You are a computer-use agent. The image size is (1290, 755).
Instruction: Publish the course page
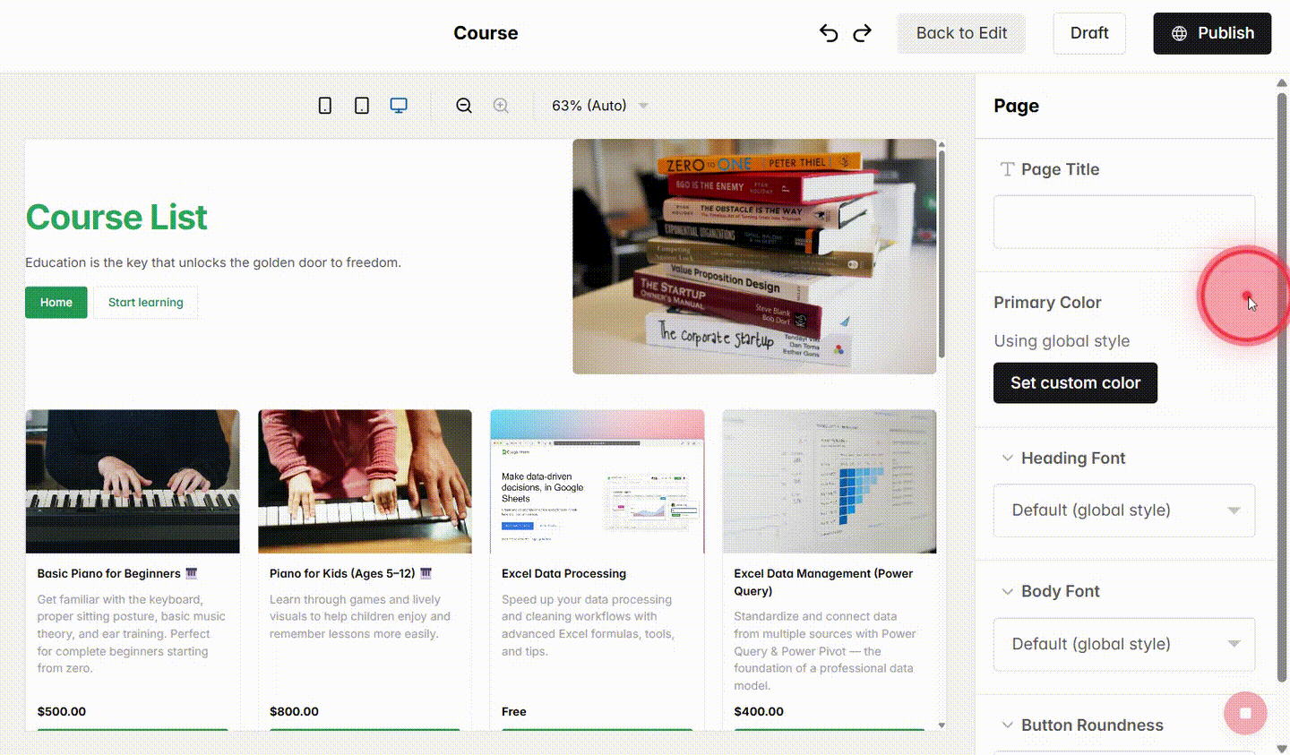1212,33
